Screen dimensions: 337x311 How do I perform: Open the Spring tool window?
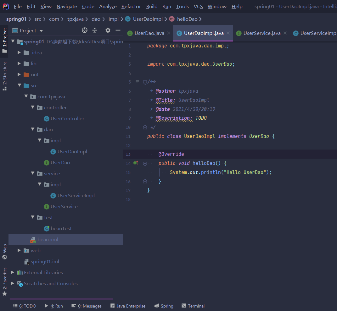pyautogui.click(x=164, y=306)
